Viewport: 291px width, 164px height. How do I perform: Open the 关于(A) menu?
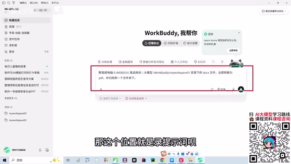click(55, 3)
